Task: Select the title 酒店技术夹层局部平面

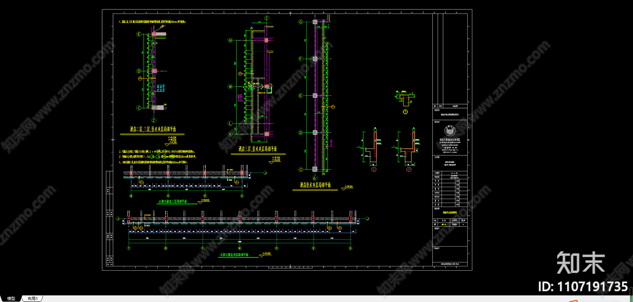Action: 315,185
